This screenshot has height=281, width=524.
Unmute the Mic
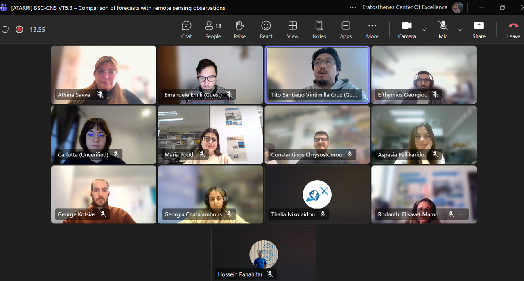(x=443, y=30)
